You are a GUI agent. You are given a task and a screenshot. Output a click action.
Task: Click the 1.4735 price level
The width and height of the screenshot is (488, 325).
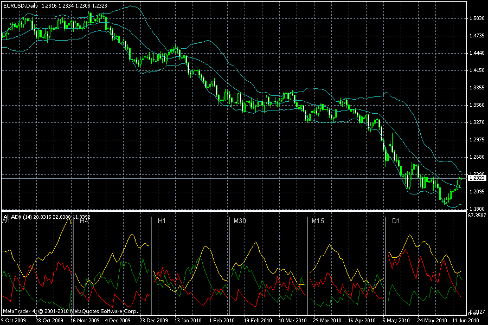pyautogui.click(x=477, y=36)
